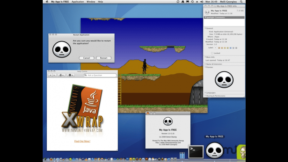This screenshot has height=162, width=288.
Task: Expand the Languages section
Action: pos(205,93)
